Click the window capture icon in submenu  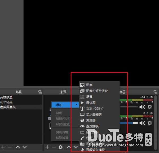(x=82, y=132)
